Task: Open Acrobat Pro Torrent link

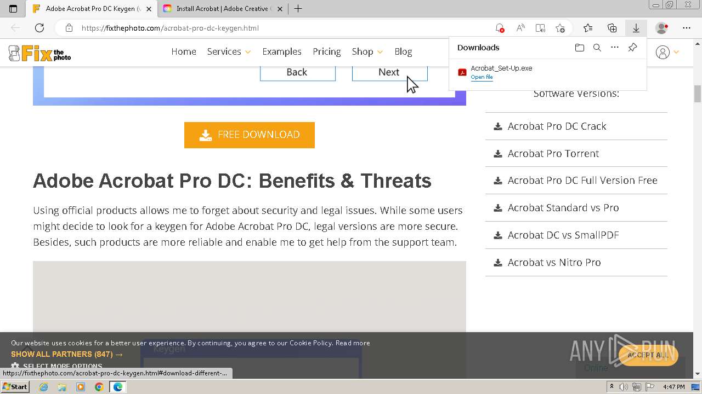Action: click(553, 153)
